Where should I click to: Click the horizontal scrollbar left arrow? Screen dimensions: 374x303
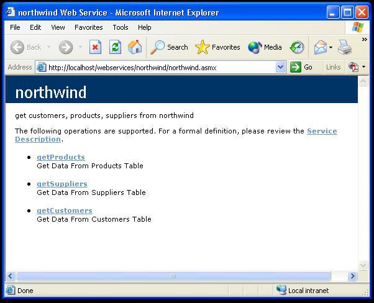point(11,276)
